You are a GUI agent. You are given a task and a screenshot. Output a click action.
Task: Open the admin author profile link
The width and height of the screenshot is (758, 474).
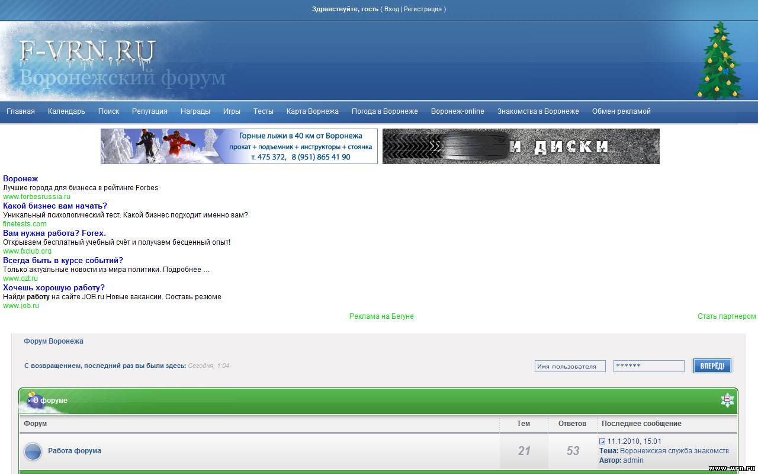coord(633,460)
